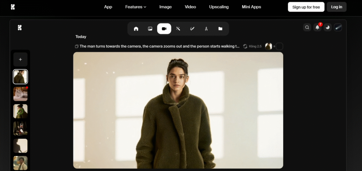
Task: Select the Video camera tool icon
Action: pyautogui.click(x=164, y=29)
